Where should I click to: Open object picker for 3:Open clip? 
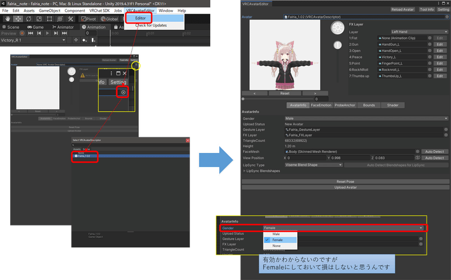(430, 51)
